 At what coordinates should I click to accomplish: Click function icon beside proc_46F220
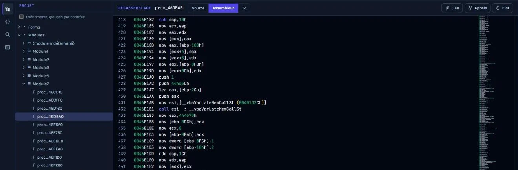tap(34, 165)
